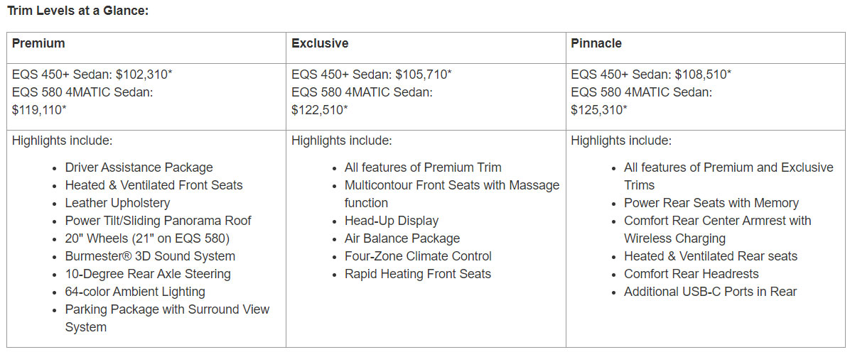Image resolution: width=850 pixels, height=352 pixels.
Task: Click the "Trim Levels at a Glance" heading
Action: pyautogui.click(x=78, y=11)
